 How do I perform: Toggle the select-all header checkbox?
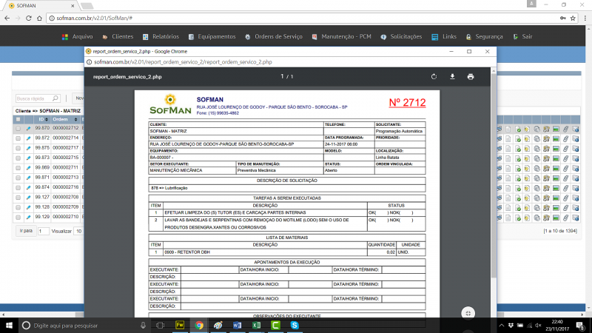pos(18,119)
